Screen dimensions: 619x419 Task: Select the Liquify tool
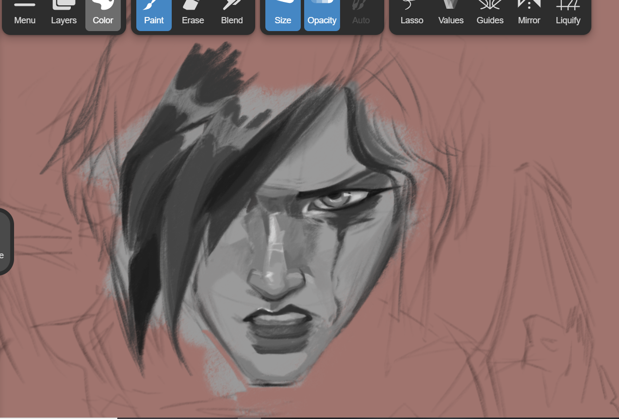[x=568, y=14]
